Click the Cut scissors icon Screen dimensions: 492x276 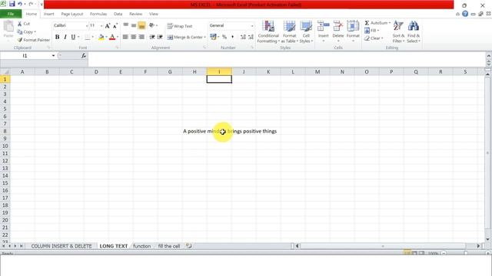coord(20,24)
